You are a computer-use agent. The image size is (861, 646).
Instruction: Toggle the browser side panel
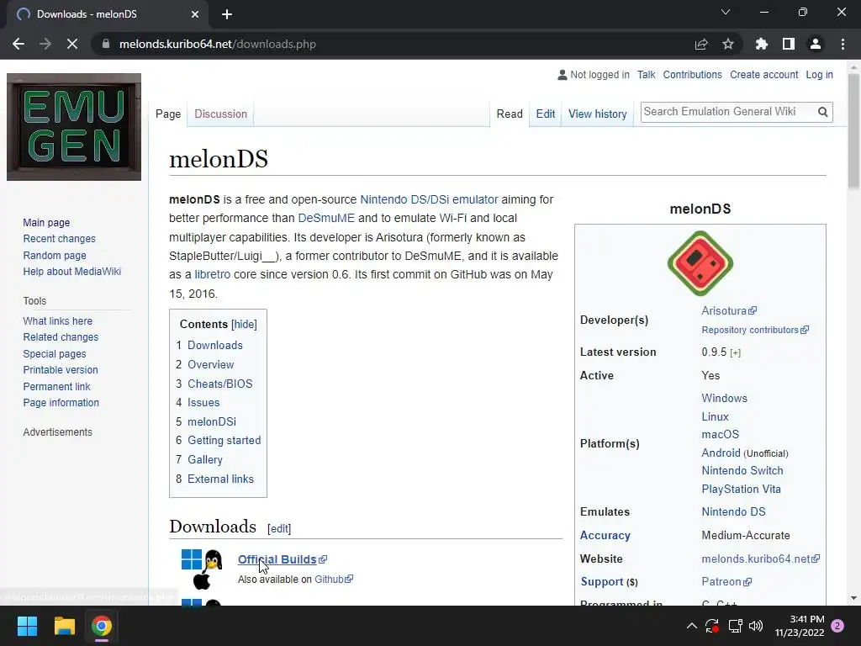(x=789, y=44)
